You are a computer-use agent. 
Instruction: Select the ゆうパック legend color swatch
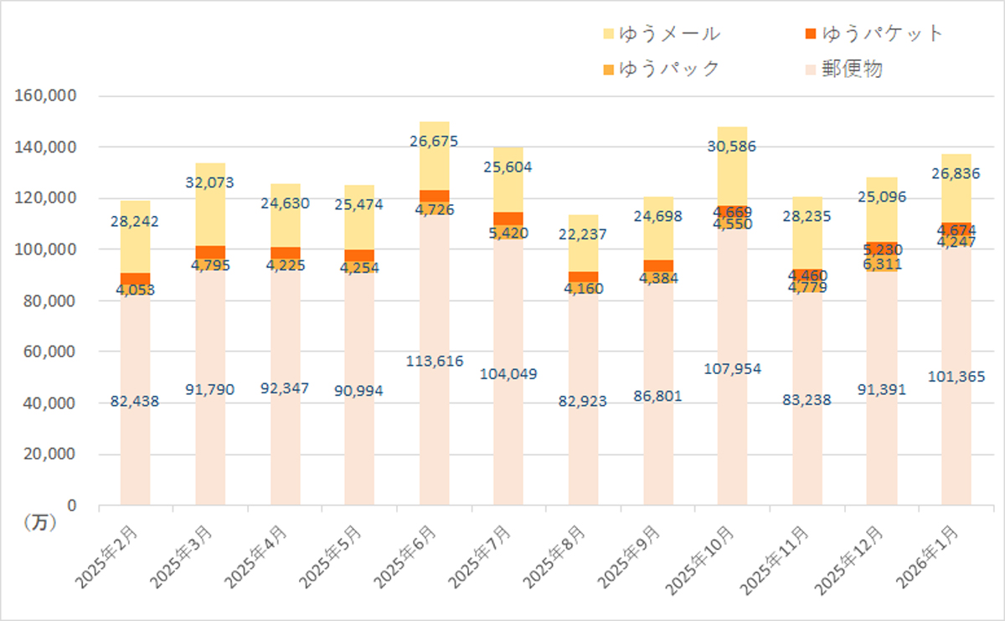point(608,69)
